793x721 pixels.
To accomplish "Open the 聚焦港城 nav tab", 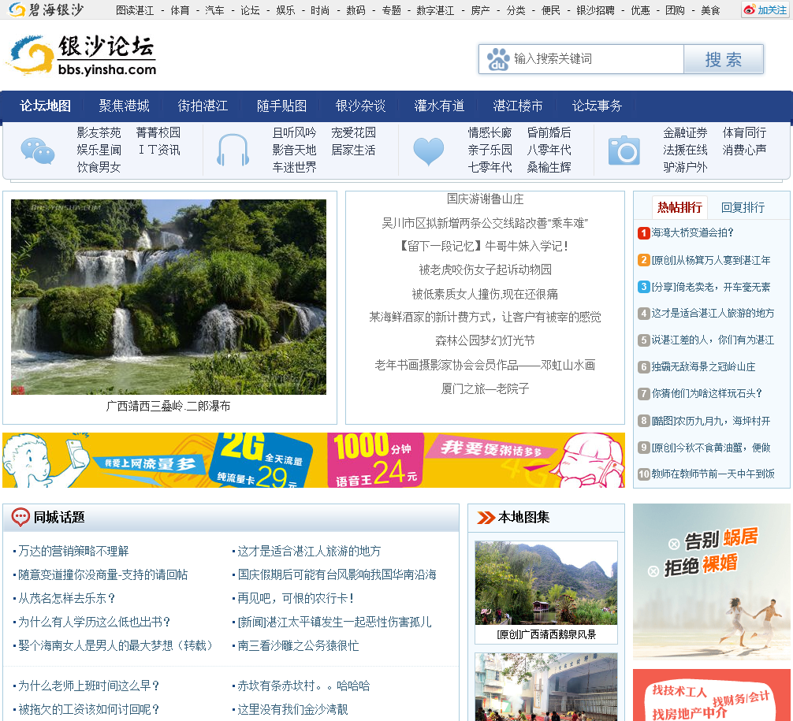I will (x=124, y=106).
